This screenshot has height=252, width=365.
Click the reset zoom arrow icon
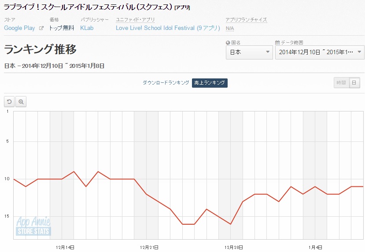[9, 102]
